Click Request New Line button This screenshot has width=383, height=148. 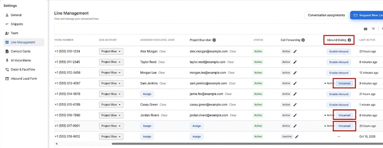click(x=367, y=15)
